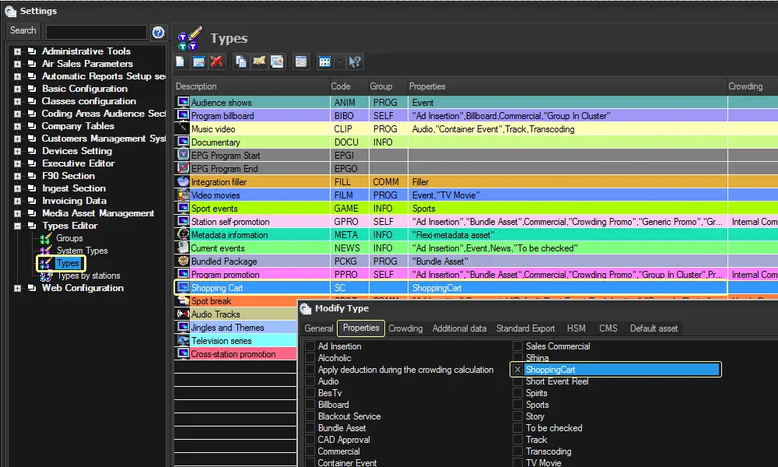Click the blue help icon beside search
Viewport: 778px width, 467px height.
[x=159, y=32]
